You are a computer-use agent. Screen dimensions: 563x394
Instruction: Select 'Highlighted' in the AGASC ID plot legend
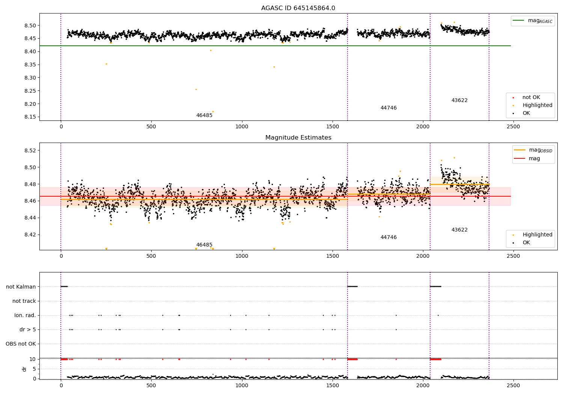click(x=537, y=105)
